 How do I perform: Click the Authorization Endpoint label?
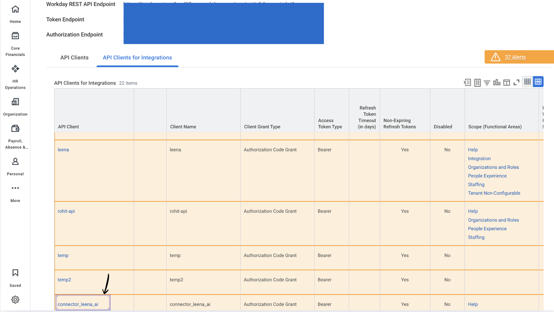74,34
